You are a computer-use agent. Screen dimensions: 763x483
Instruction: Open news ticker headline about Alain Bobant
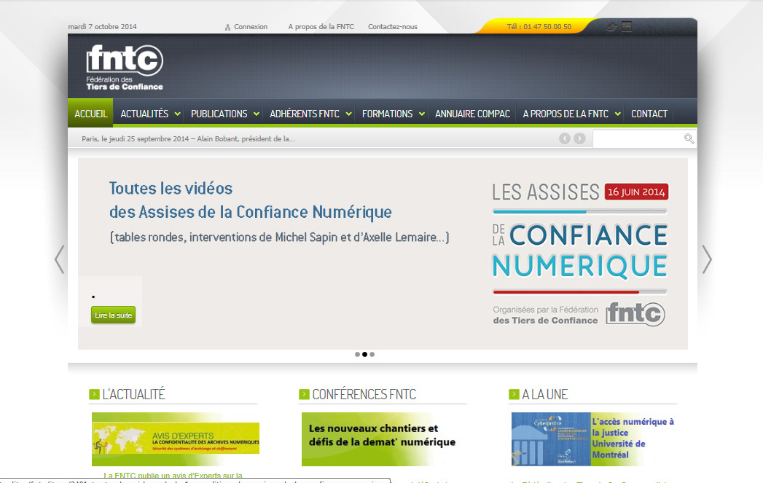[188, 138]
